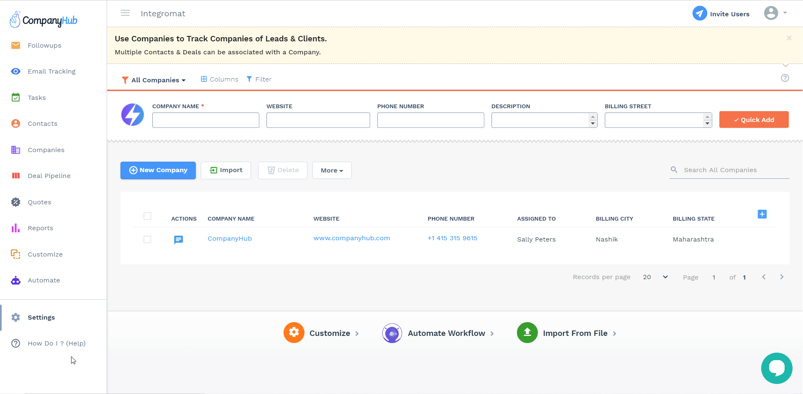Click the Settings gear icon
Screen dimensions: 803x394
pyautogui.click(x=16, y=318)
